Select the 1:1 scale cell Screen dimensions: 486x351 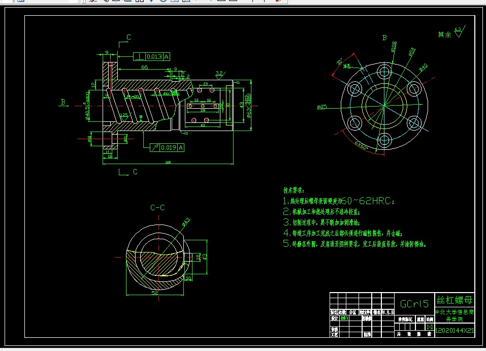tap(430, 327)
